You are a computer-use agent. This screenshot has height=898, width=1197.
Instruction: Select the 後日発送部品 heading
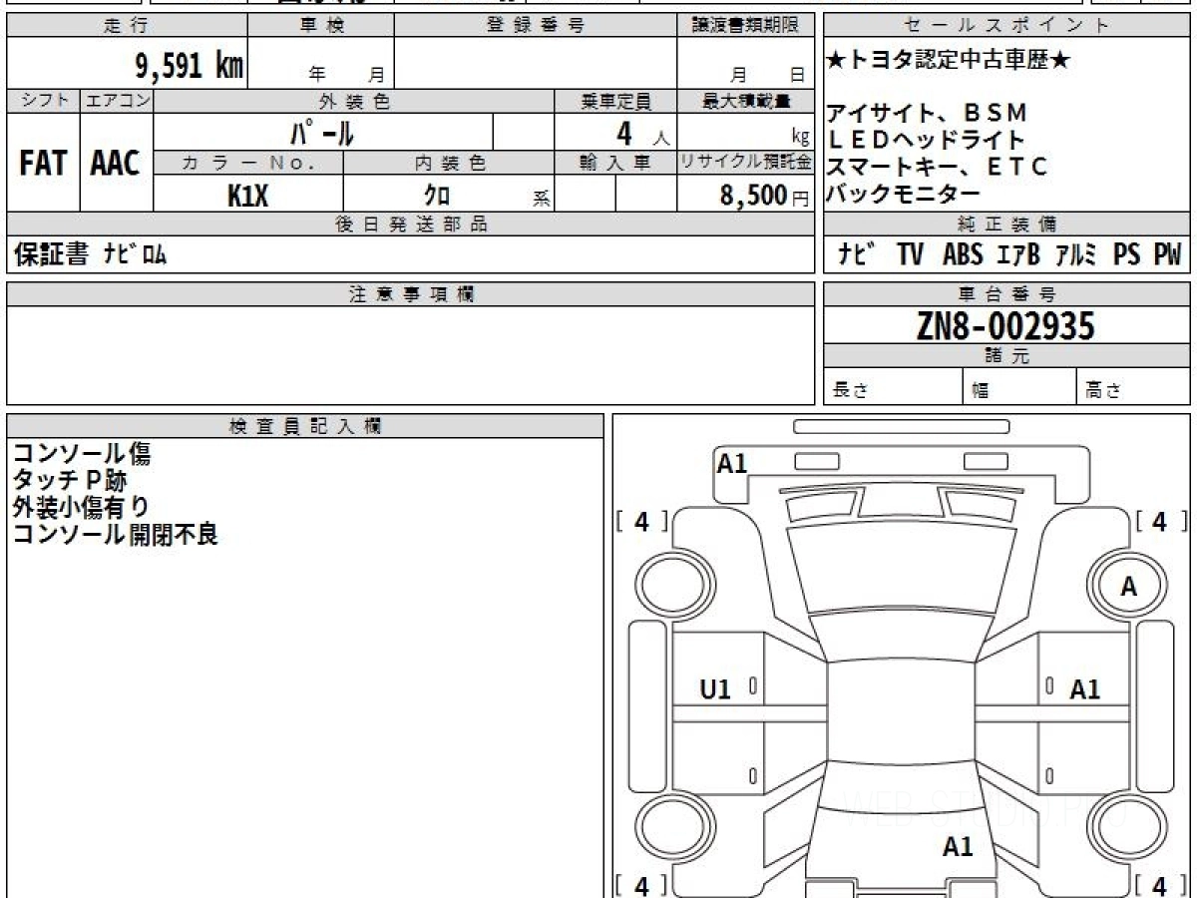pyautogui.click(x=410, y=224)
